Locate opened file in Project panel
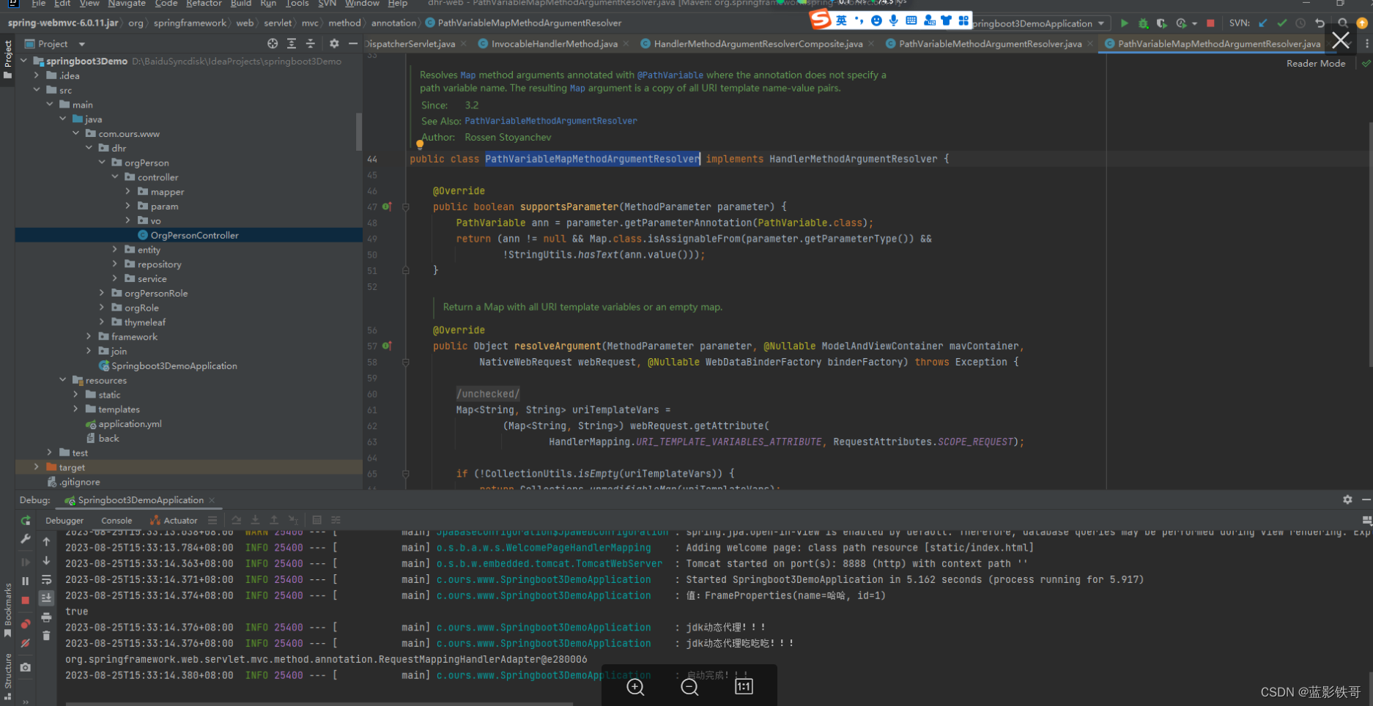This screenshot has height=706, width=1373. 273,44
